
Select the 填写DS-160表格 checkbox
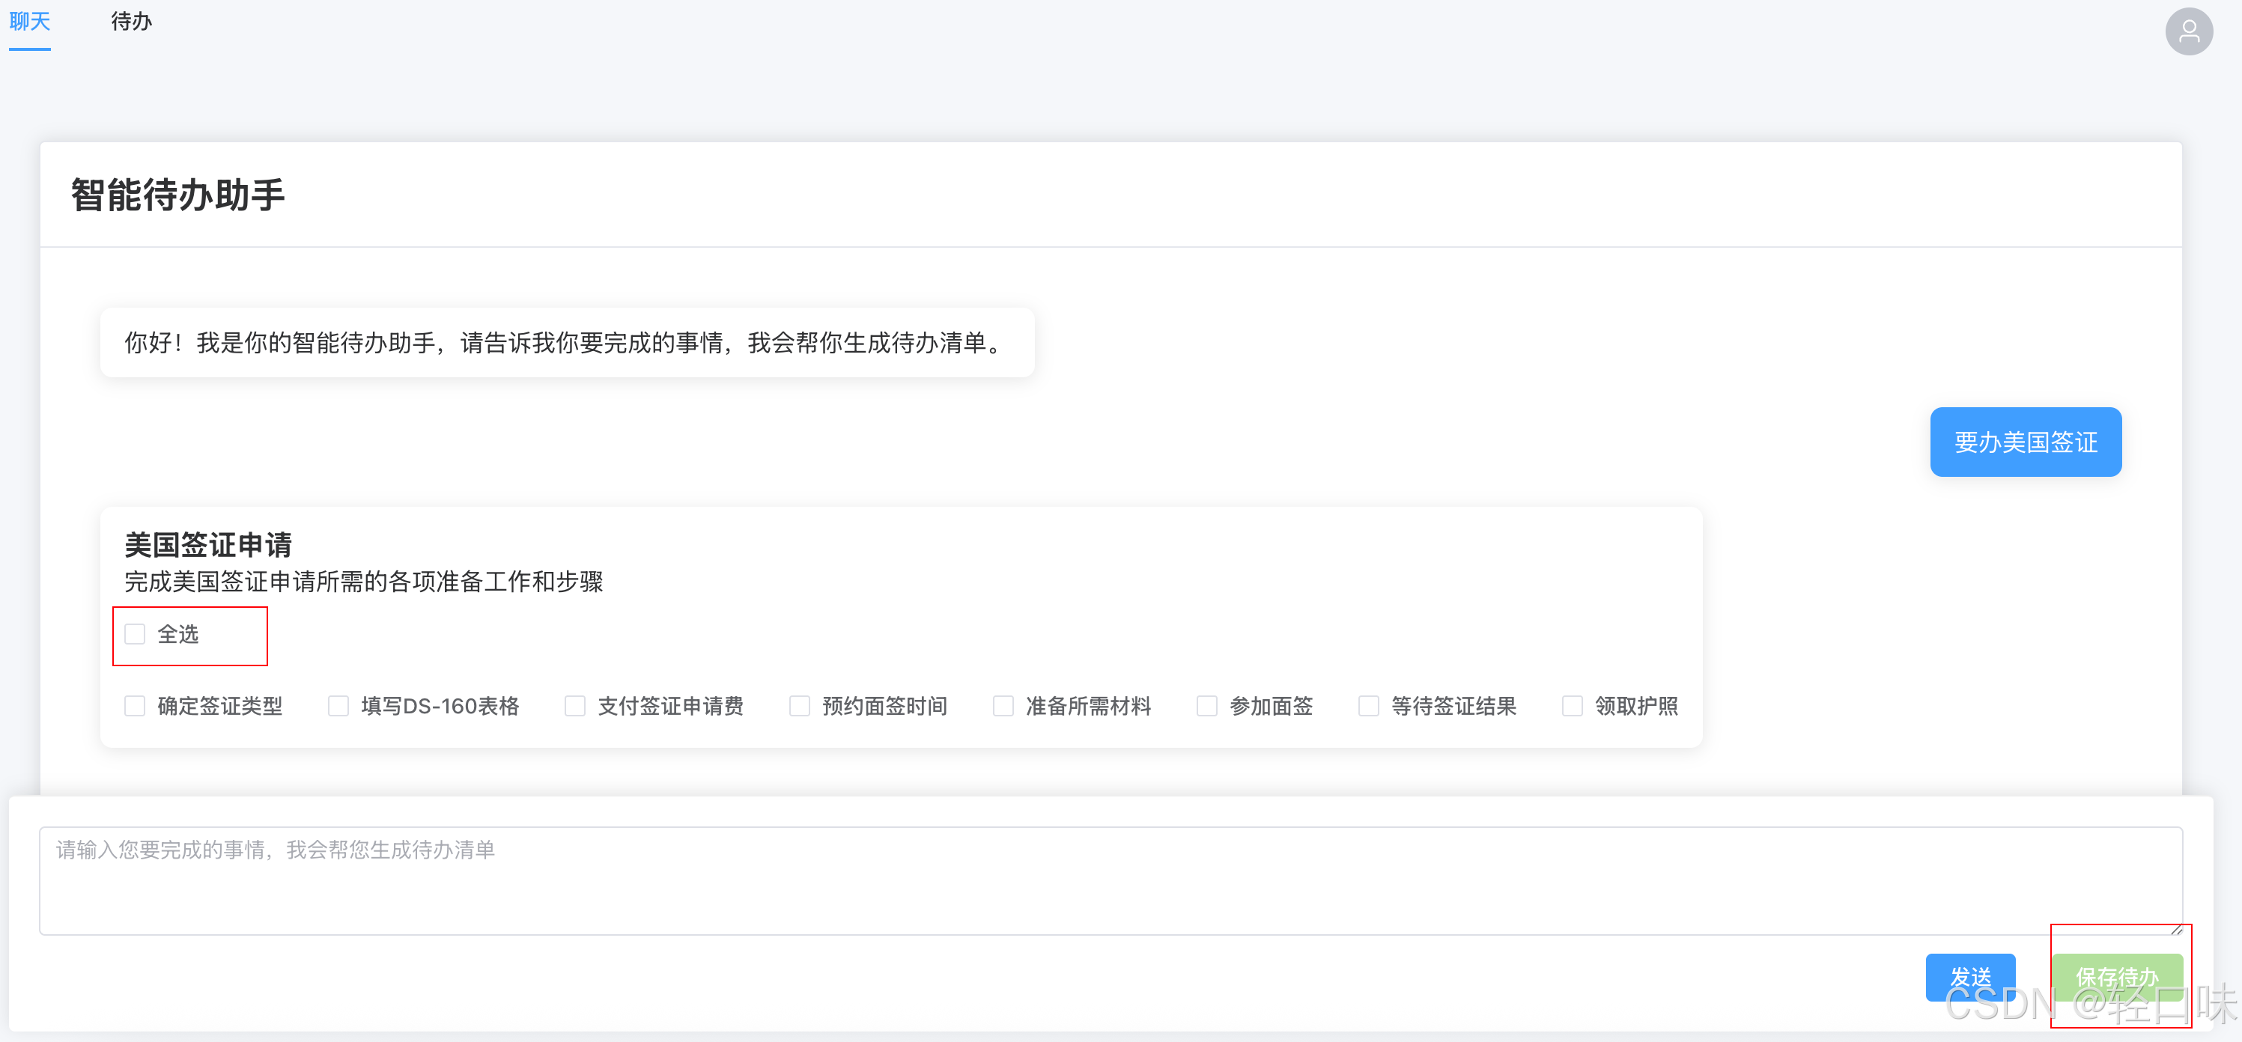[338, 705]
